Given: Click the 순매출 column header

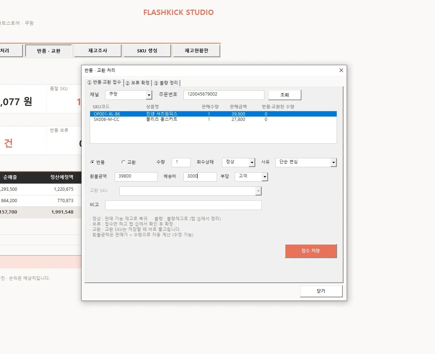Looking at the screenshot, I should click(10, 177).
